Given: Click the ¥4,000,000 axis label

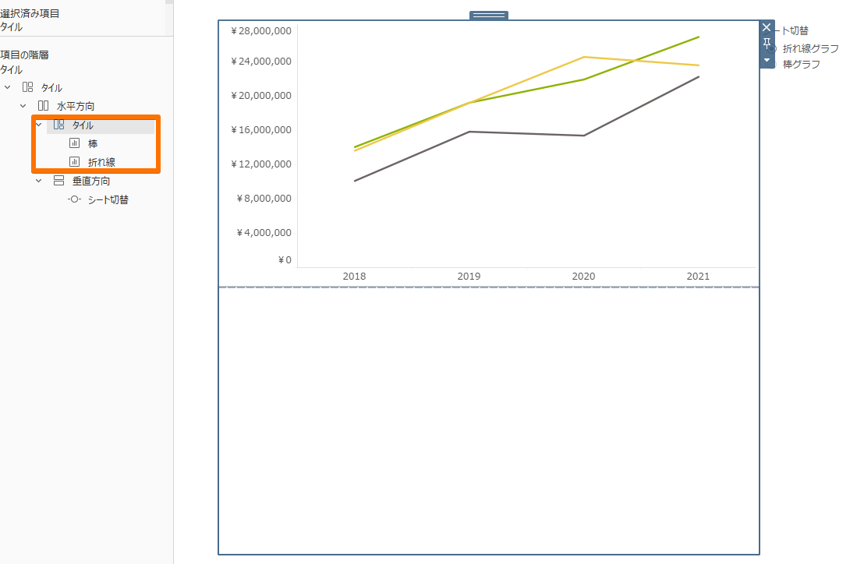Looking at the screenshot, I should pyautogui.click(x=264, y=233).
